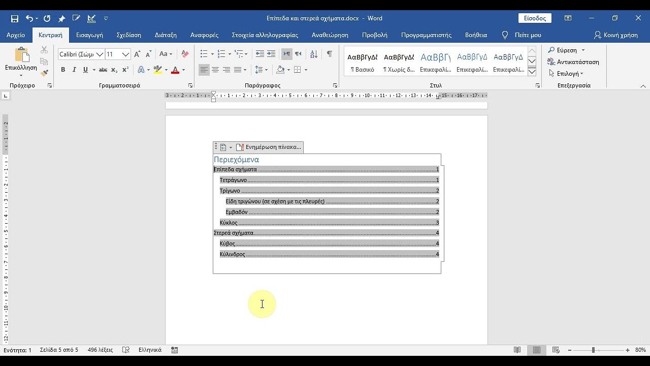Click the zoom out minus button

(x=570, y=350)
